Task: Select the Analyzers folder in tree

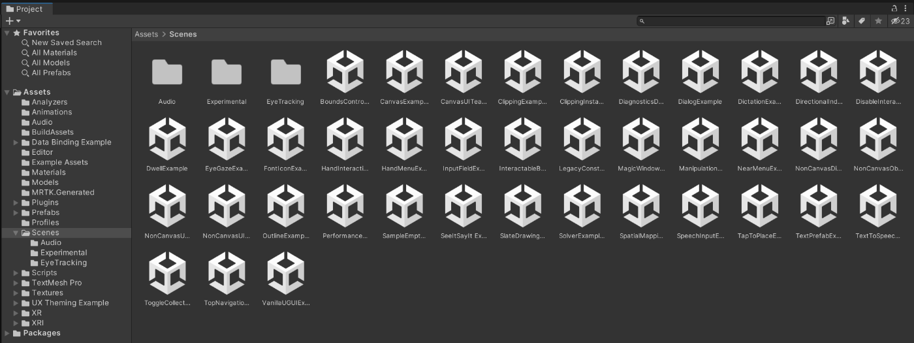Action: (49, 102)
